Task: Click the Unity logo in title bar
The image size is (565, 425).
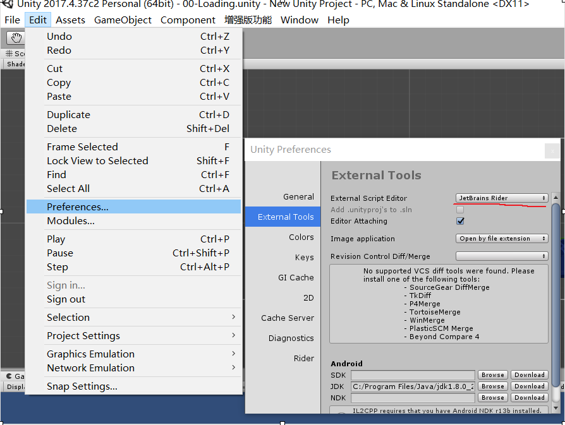Action: [7, 4]
